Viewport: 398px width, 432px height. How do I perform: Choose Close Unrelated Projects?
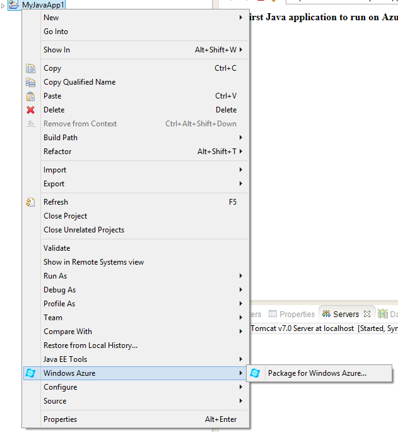point(84,230)
